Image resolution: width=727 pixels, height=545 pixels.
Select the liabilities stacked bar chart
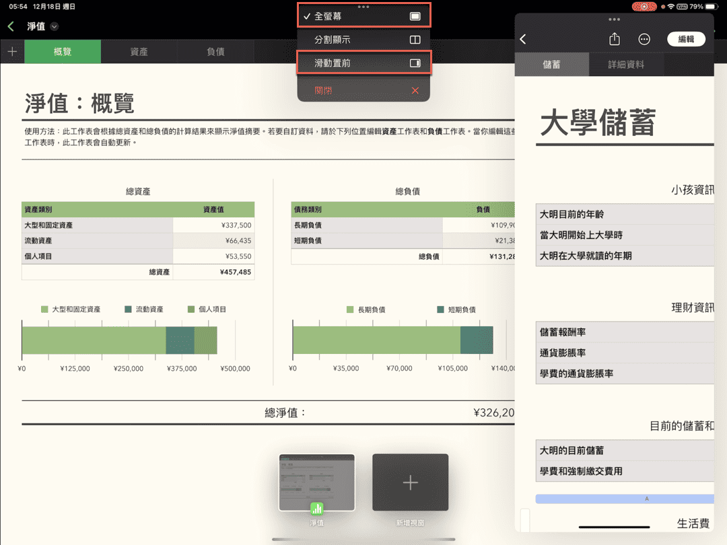(x=393, y=340)
